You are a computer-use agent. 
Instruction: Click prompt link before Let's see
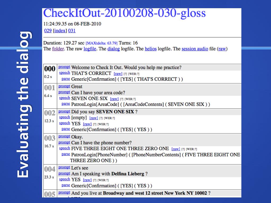coord(64,167)
